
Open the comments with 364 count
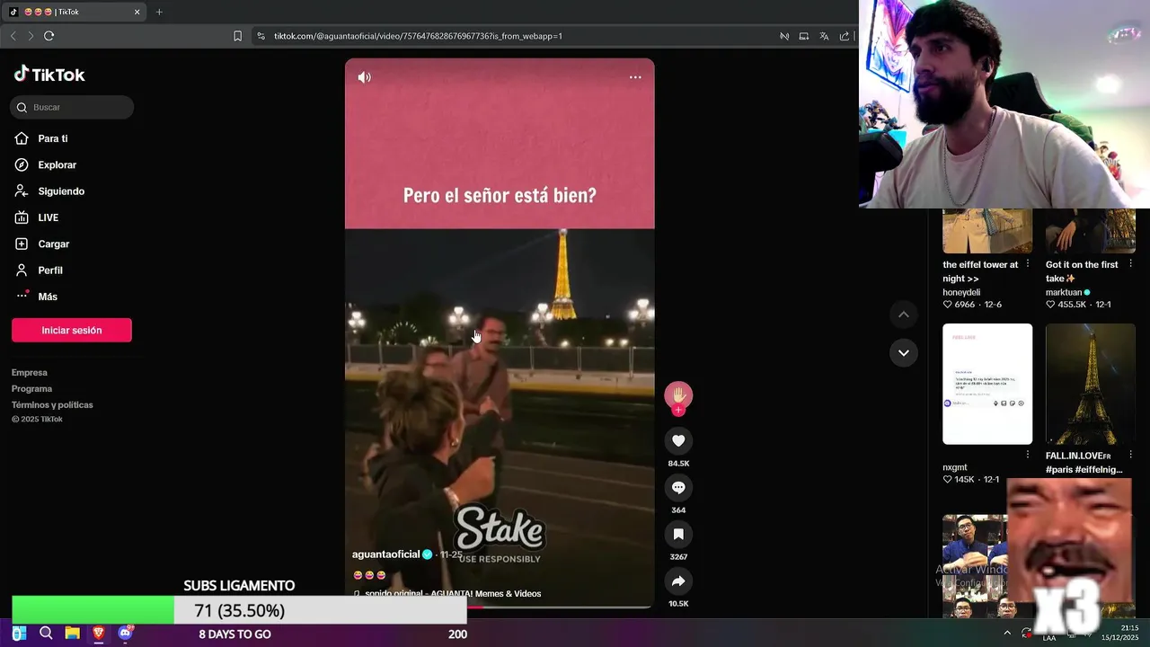678,487
